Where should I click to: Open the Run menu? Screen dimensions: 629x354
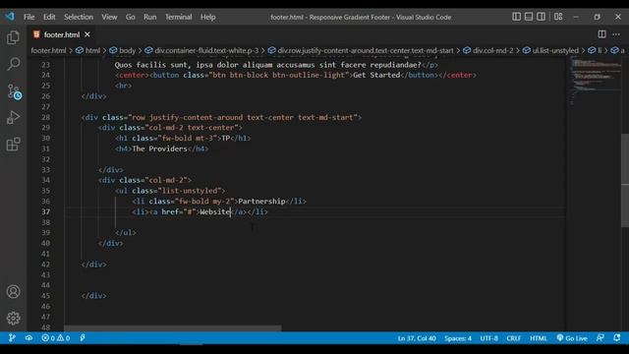pos(150,17)
